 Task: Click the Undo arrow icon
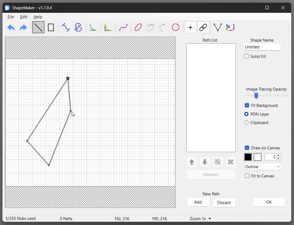point(11,27)
